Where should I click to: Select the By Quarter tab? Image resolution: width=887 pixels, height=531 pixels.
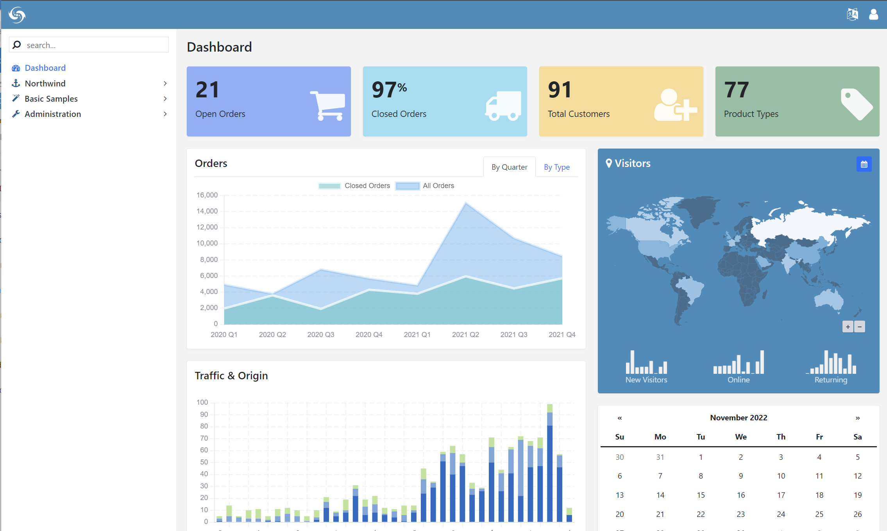click(509, 167)
